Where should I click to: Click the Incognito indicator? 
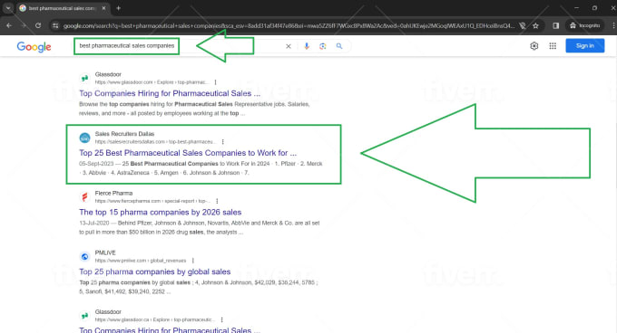pyautogui.click(x=584, y=25)
